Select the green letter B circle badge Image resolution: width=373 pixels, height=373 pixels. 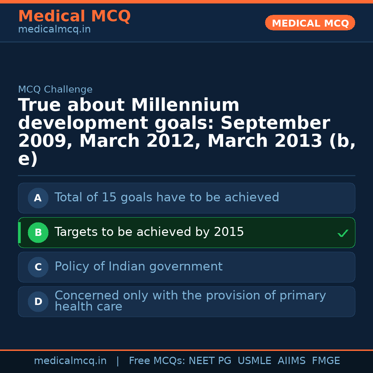[38, 233]
